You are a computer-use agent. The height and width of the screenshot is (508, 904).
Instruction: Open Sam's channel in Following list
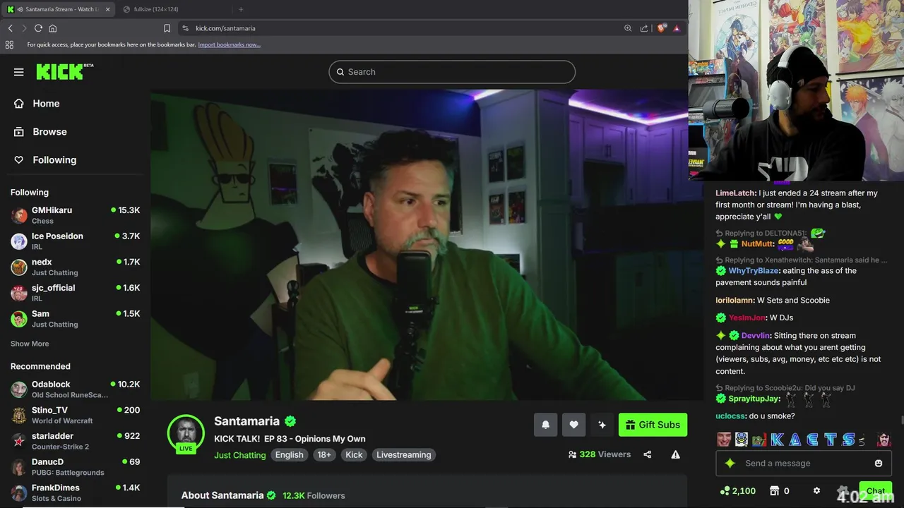click(76, 319)
